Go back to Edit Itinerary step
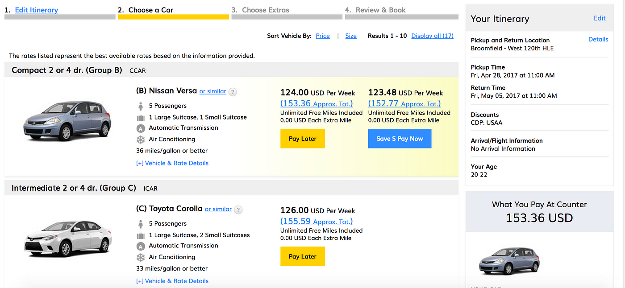 click(x=37, y=10)
